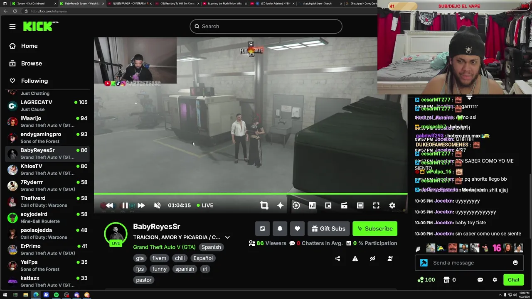Open Following in sidebar
This screenshot has width=532, height=299.
pyautogui.click(x=29, y=81)
